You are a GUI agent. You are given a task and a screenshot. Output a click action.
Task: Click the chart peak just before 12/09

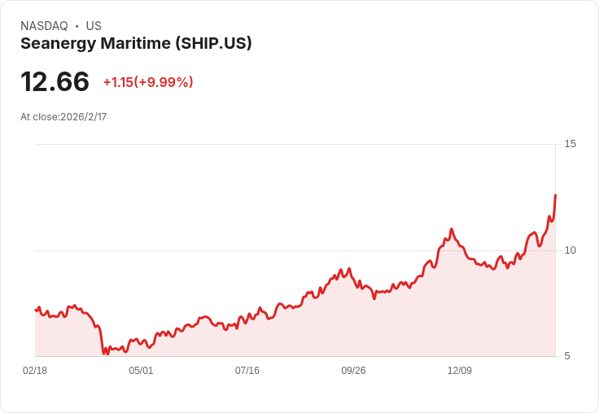point(452,229)
